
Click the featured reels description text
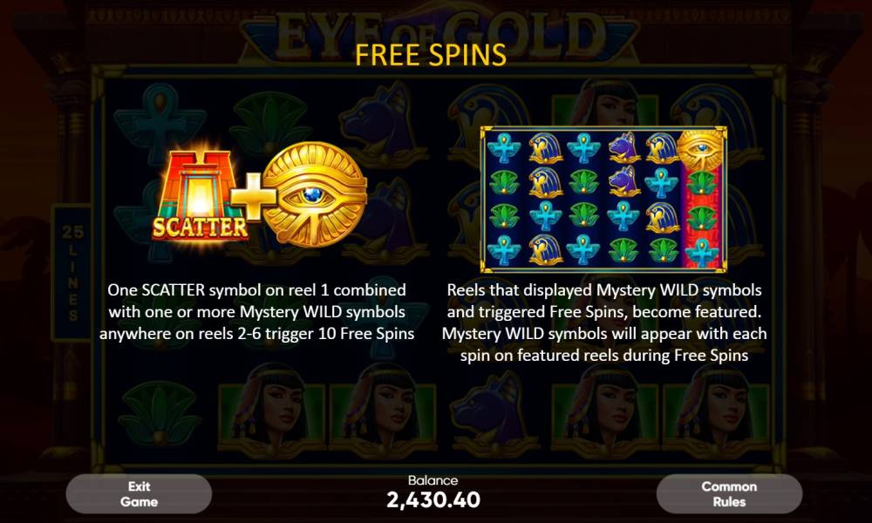tap(604, 323)
